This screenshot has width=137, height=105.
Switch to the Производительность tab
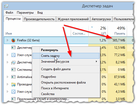(39, 19)
